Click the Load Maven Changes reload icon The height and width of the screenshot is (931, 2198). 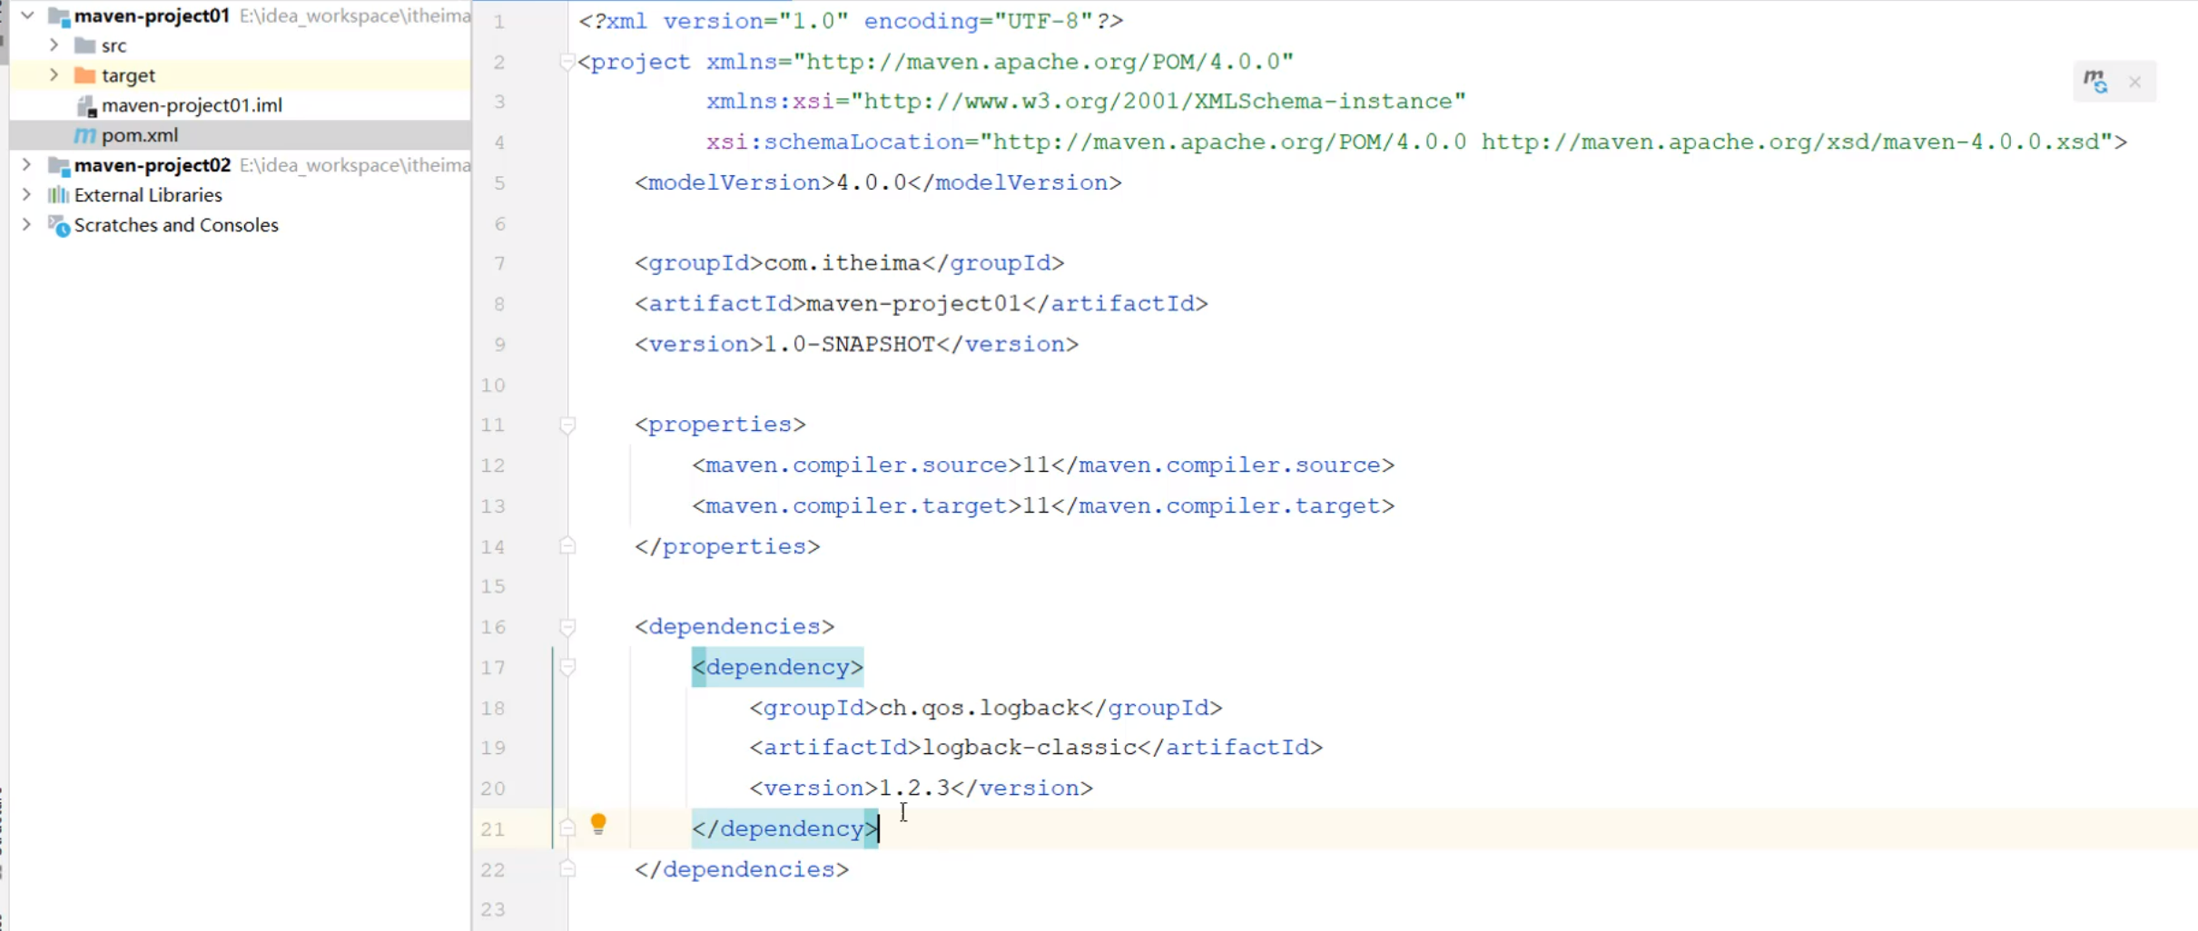(x=2095, y=81)
